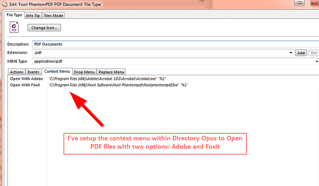
Task: Switch to the Events tab
Action: point(33,72)
